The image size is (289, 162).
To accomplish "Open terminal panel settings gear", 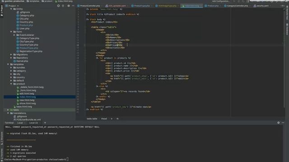I will point(278,123).
